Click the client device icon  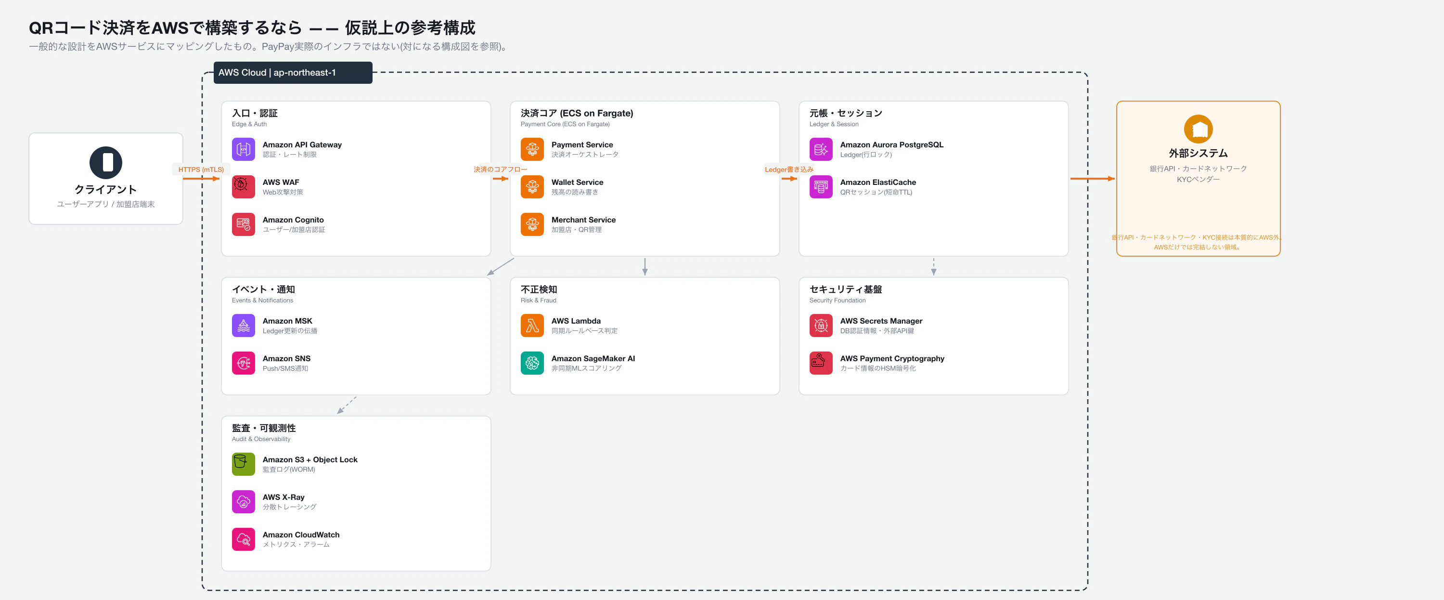[x=106, y=163]
